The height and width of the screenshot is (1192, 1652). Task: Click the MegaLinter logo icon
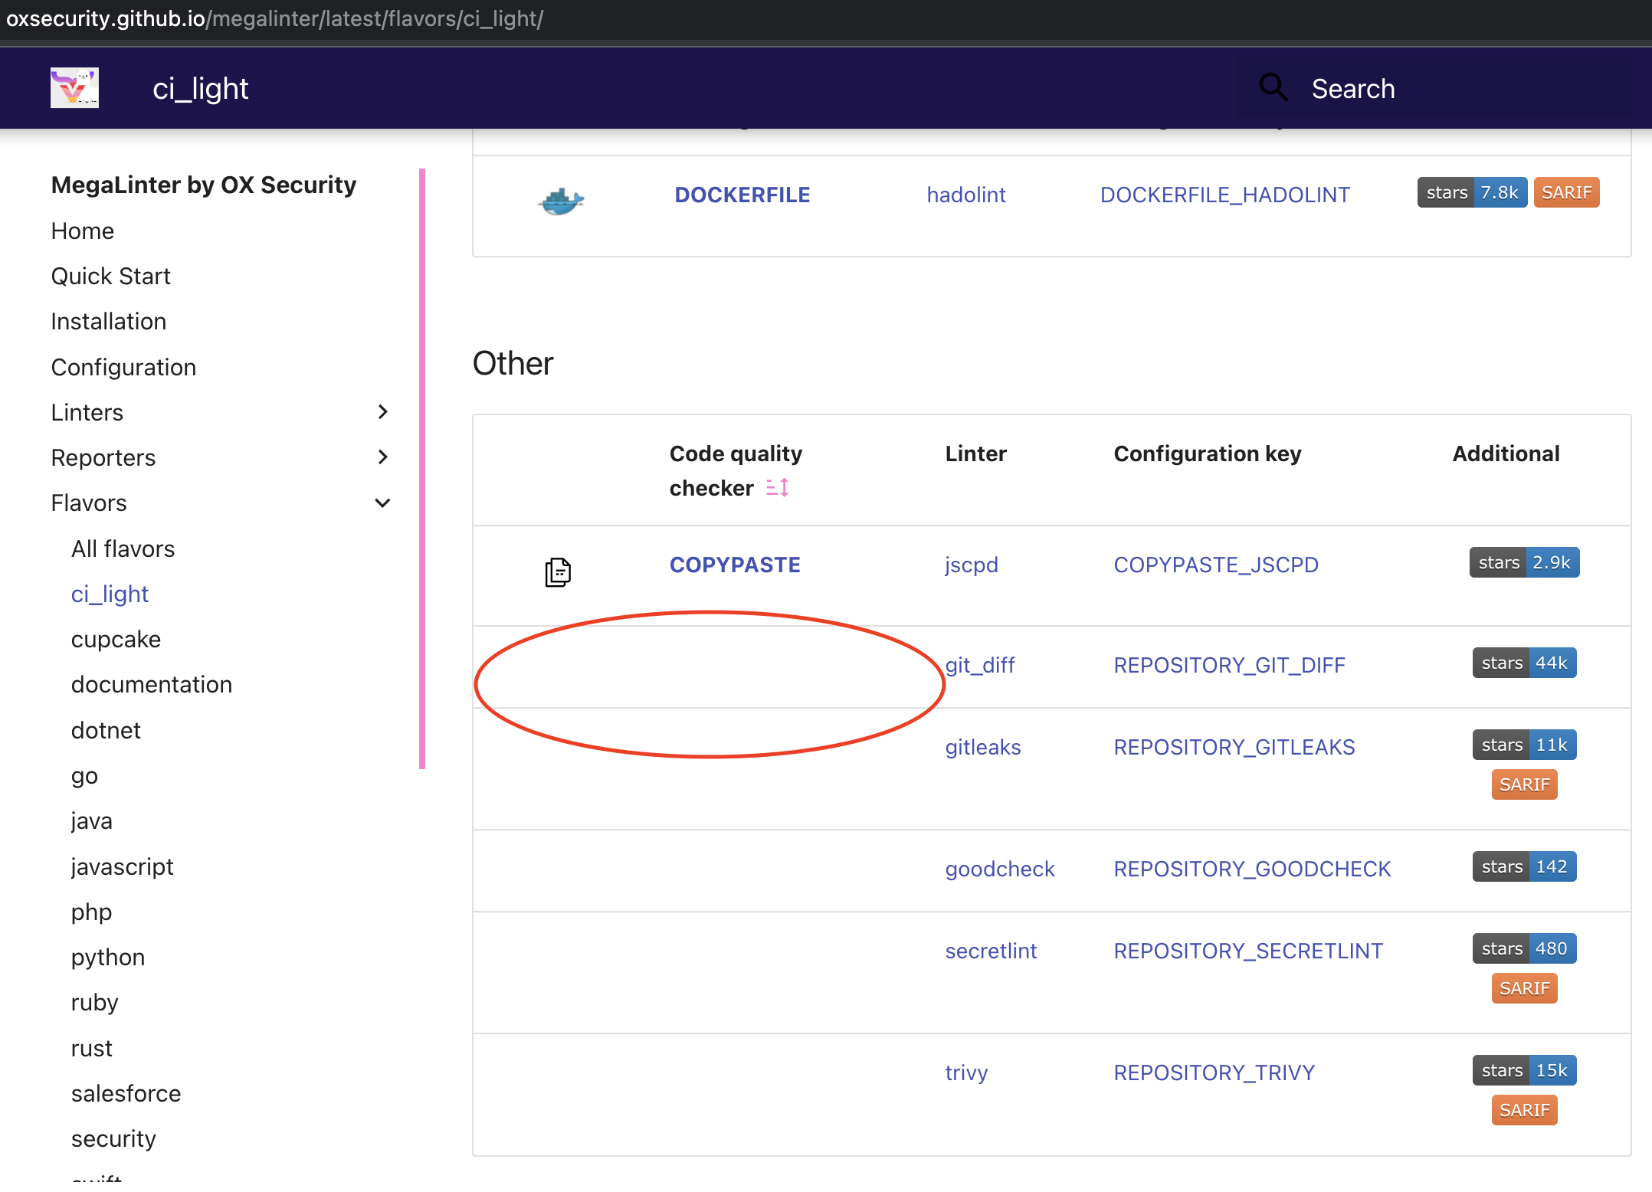(74, 87)
